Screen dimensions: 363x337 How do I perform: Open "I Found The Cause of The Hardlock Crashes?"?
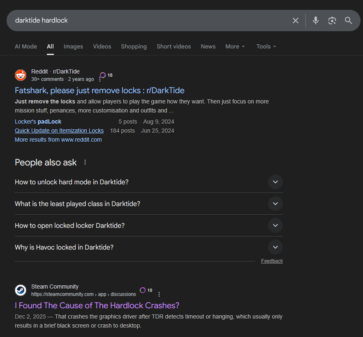pos(97,305)
